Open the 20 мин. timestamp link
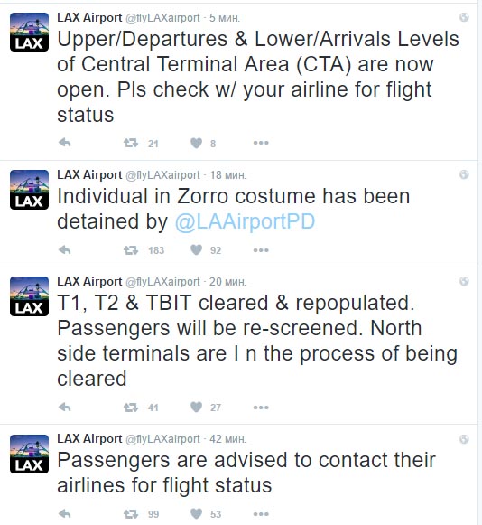 click(x=227, y=282)
